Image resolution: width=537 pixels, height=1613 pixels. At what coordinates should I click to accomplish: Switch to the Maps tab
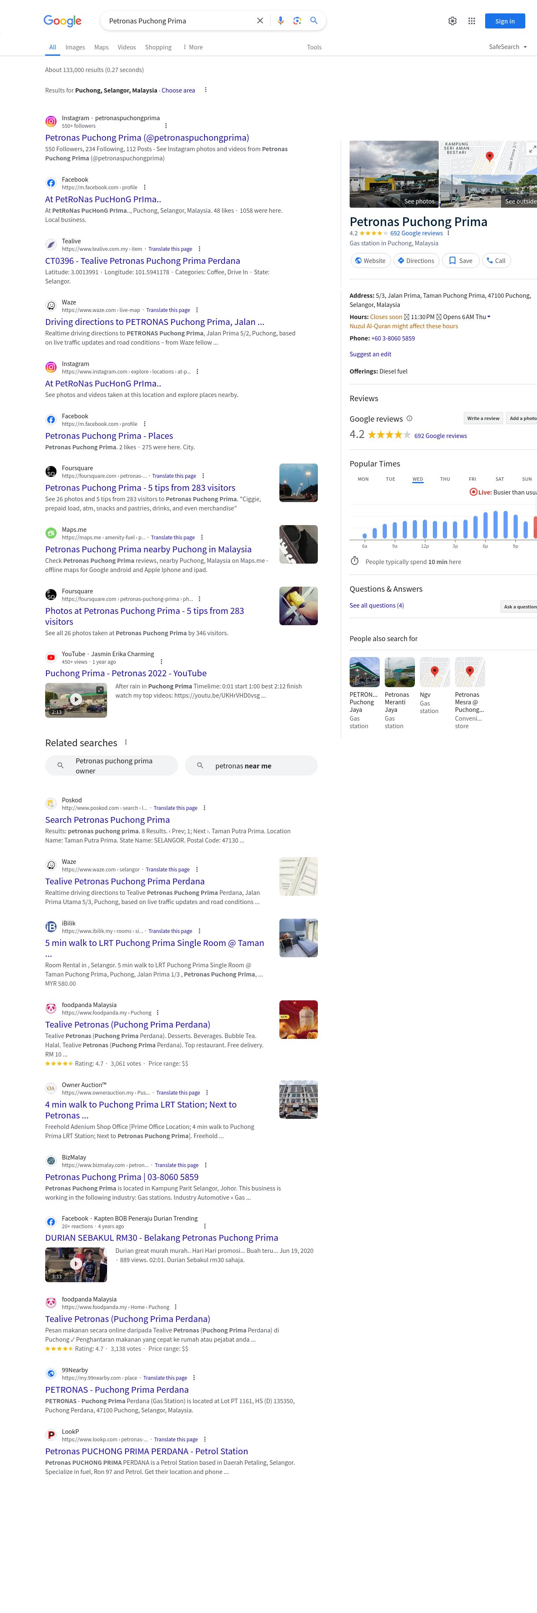(x=101, y=48)
